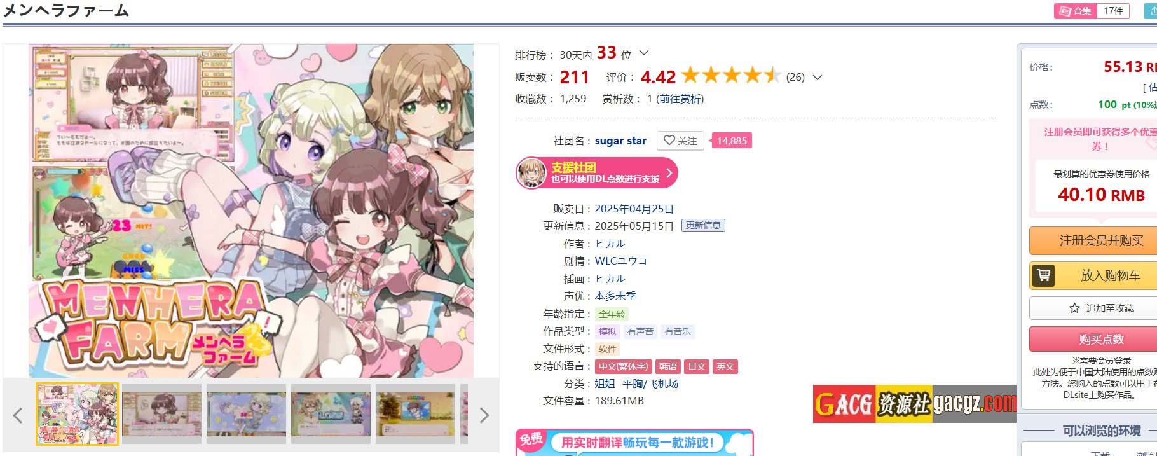Click the support circle avatar icon
This screenshot has height=456, width=1157.
531,173
